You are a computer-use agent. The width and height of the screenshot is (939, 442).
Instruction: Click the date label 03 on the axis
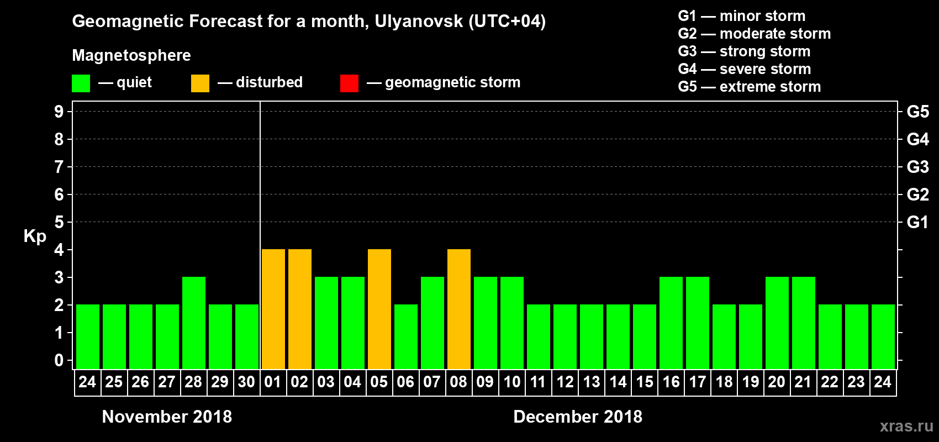(326, 382)
